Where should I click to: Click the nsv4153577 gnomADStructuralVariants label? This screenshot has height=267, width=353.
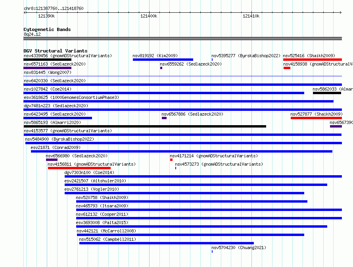[68, 131]
